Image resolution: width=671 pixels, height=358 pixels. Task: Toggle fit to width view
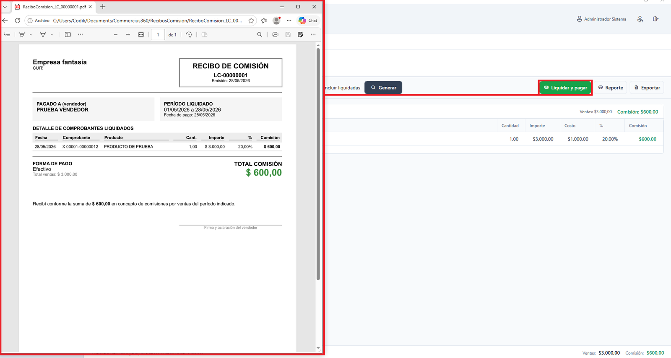(x=141, y=34)
